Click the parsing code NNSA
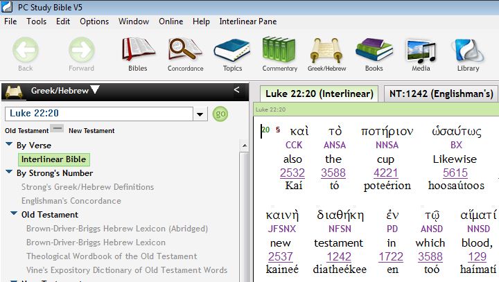499x282 pixels. 387,145
